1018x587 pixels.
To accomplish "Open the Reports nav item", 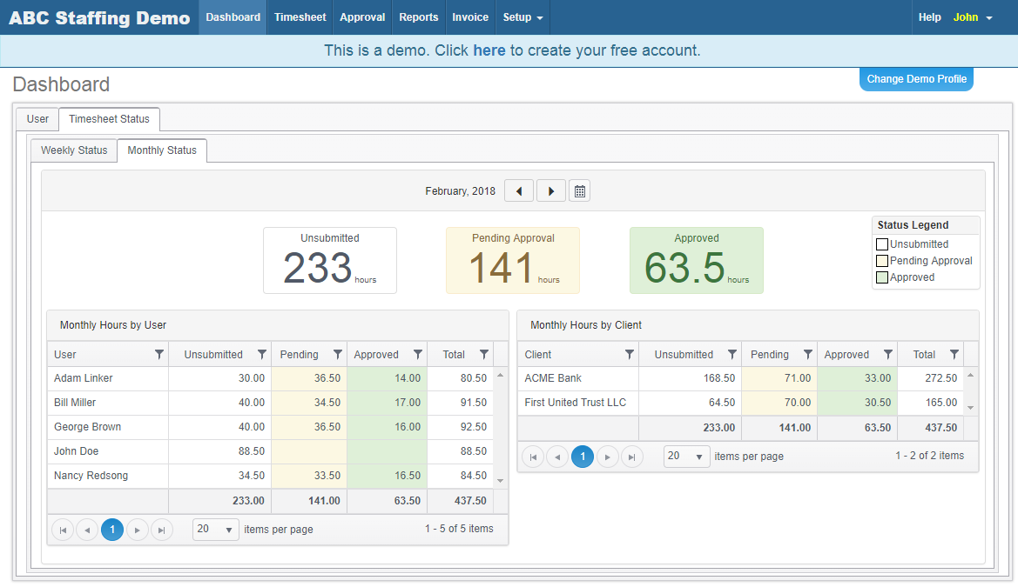I will (x=419, y=17).
